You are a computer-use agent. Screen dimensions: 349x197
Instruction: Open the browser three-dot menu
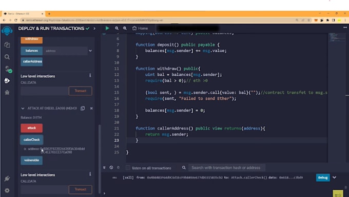[345, 20]
